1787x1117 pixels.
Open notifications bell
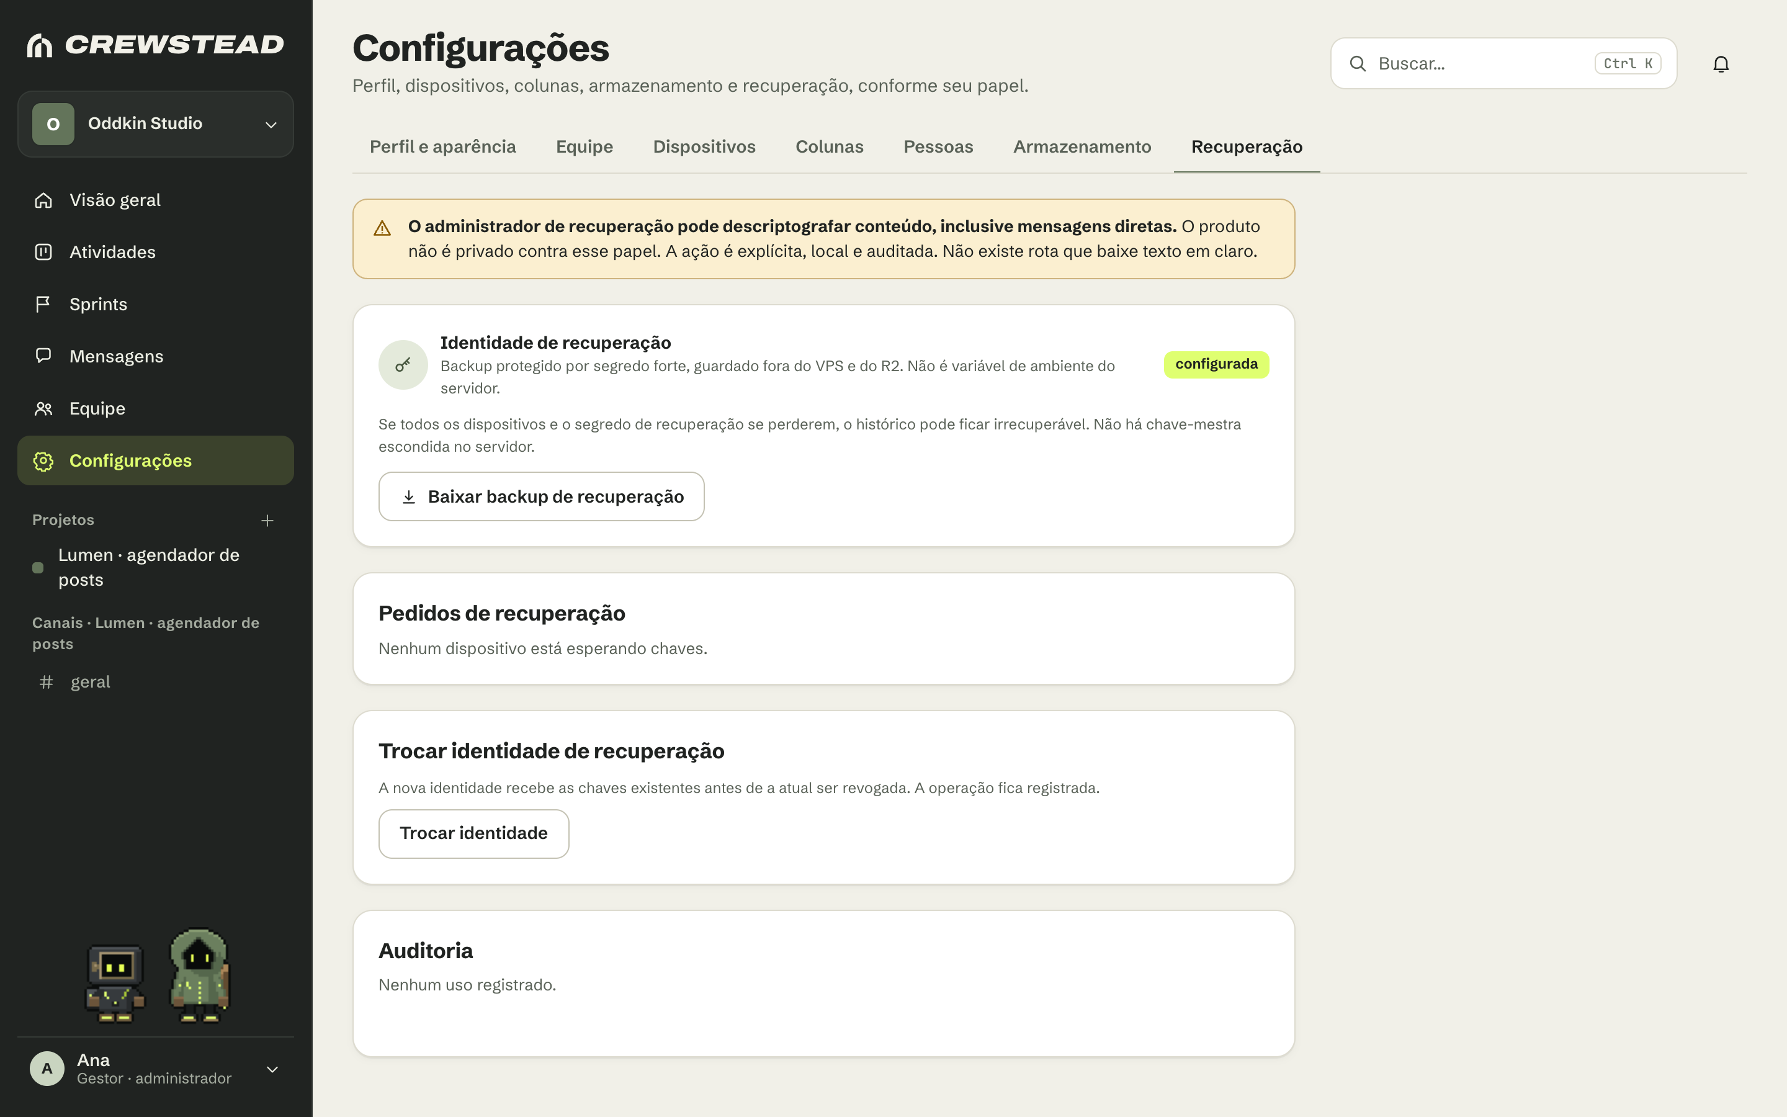[x=1721, y=65]
